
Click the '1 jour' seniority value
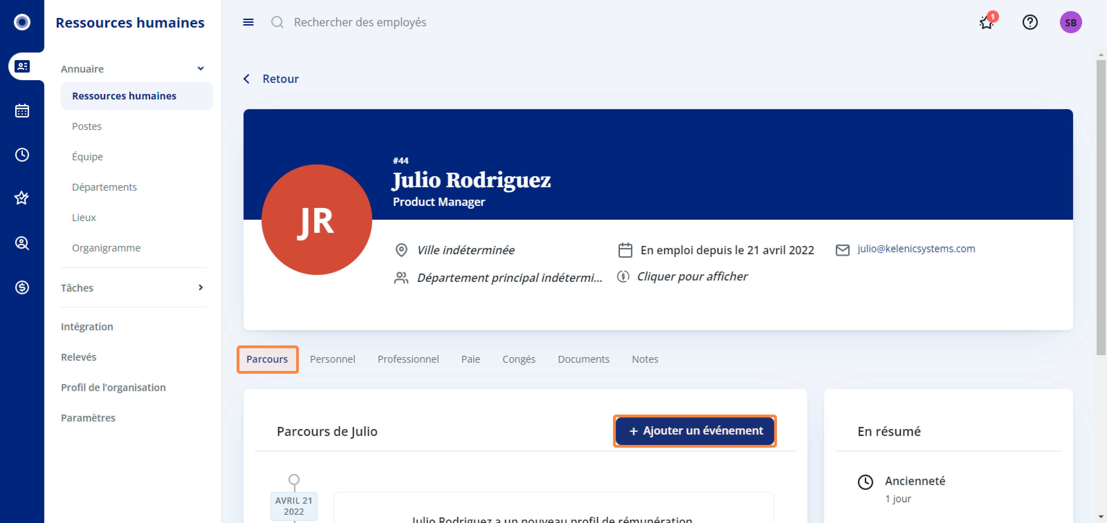(898, 499)
